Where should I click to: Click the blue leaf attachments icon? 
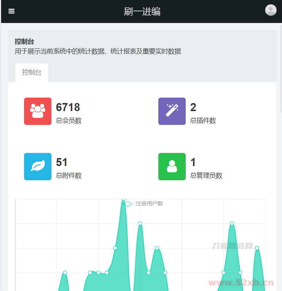(x=38, y=166)
